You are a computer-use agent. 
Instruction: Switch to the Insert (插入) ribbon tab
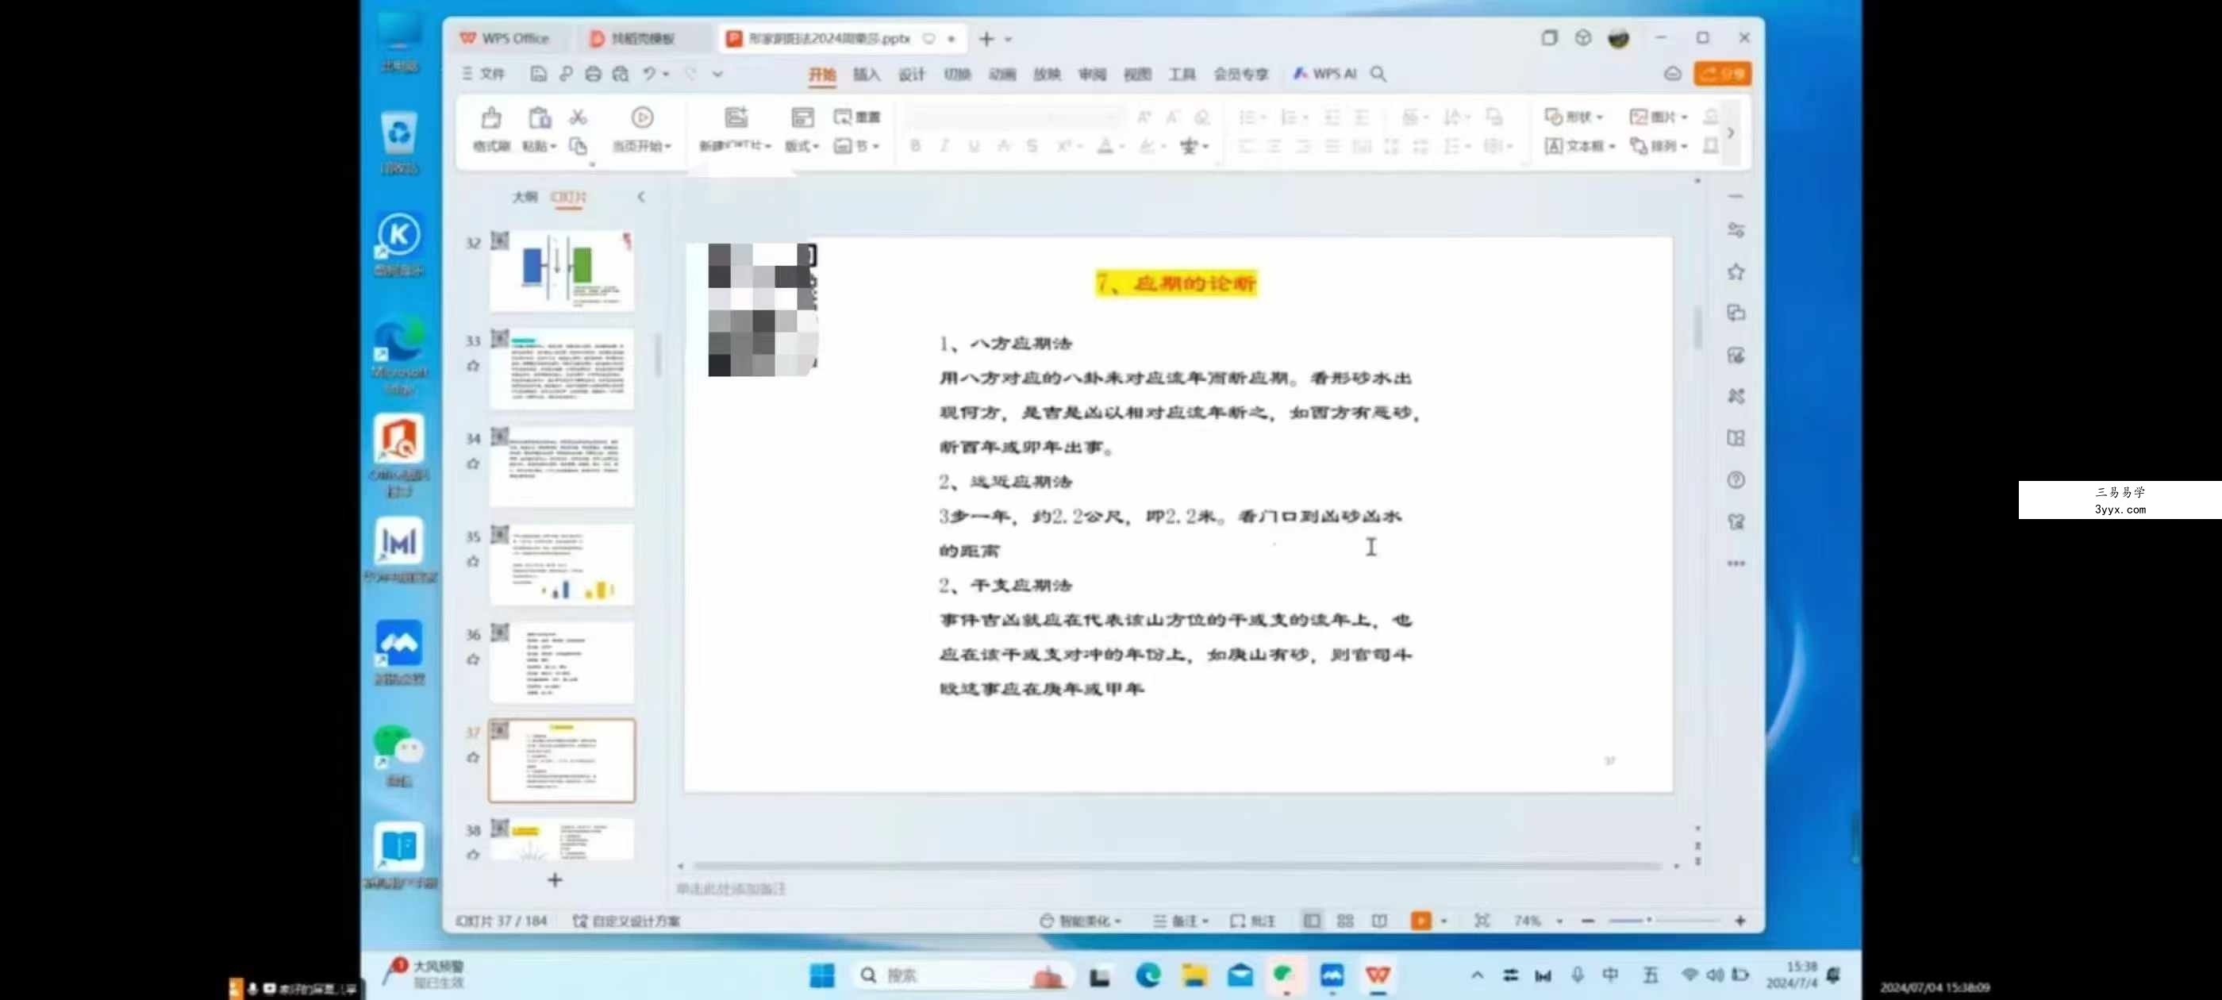pyautogui.click(x=866, y=74)
